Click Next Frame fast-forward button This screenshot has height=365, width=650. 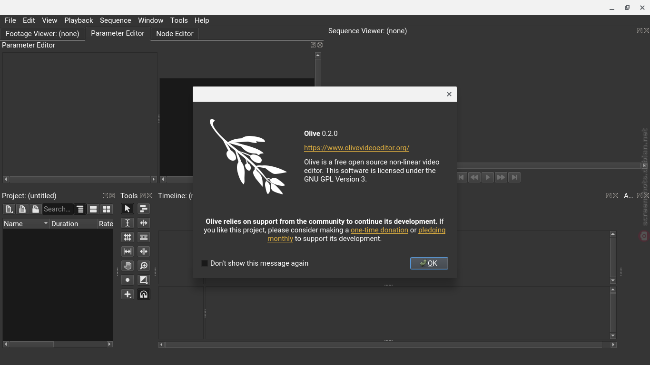[501, 177]
